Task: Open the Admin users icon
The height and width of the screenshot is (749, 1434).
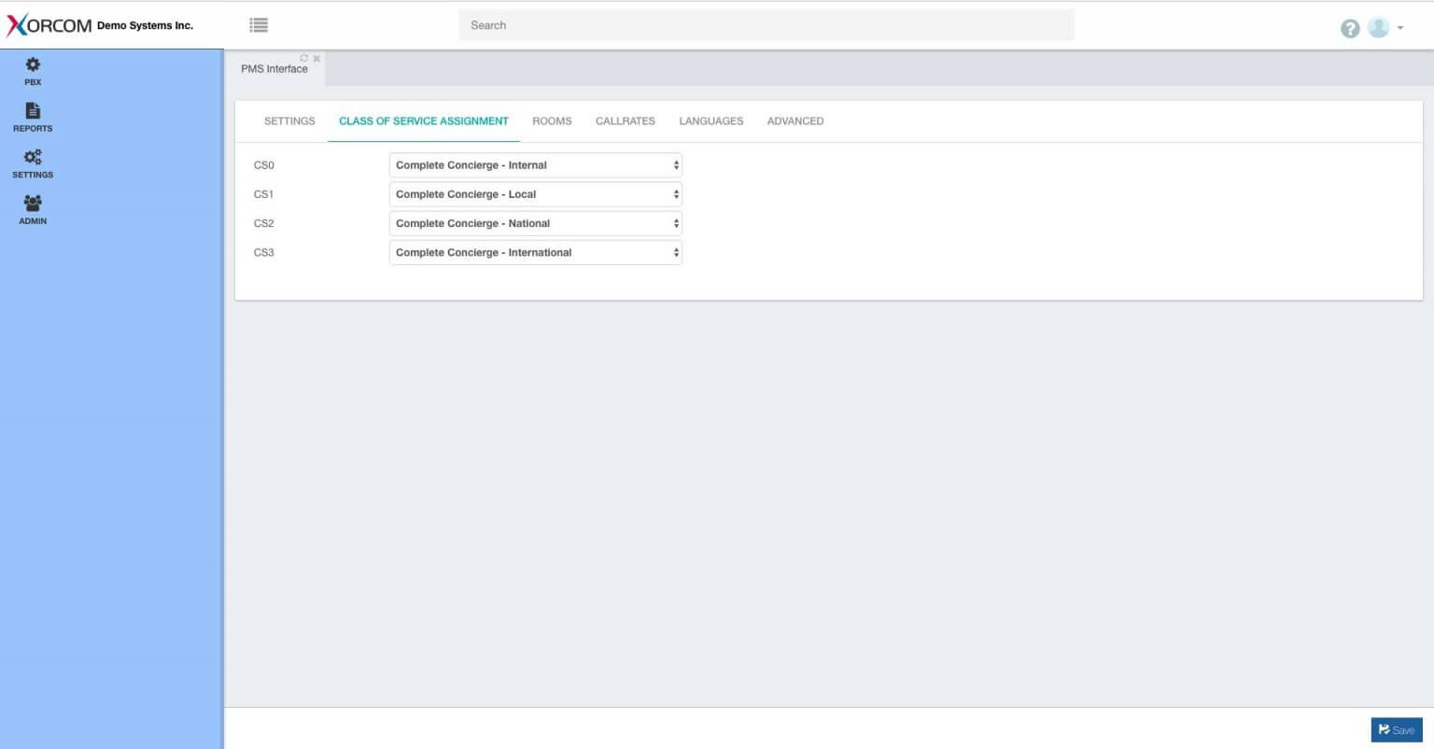Action: point(33,204)
